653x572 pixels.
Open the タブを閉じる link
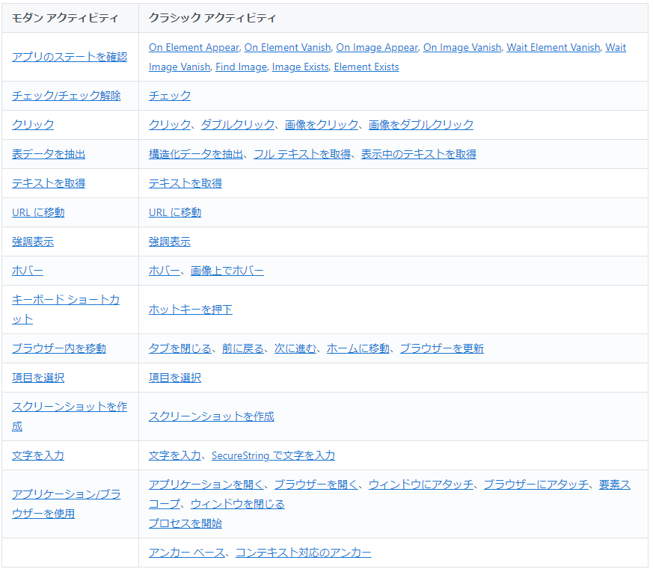pyautogui.click(x=180, y=348)
